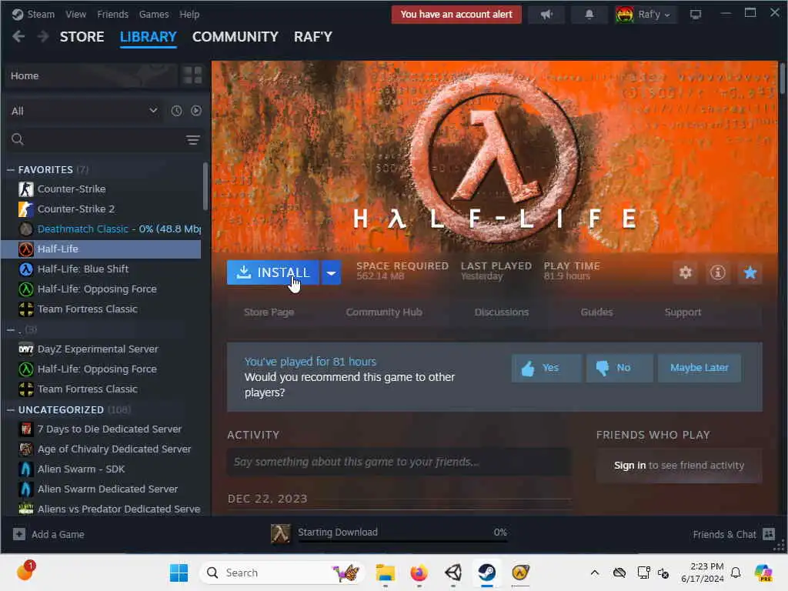The image size is (788, 591).
Task: Collapse the Uncategorized category
Action: [x=11, y=409]
